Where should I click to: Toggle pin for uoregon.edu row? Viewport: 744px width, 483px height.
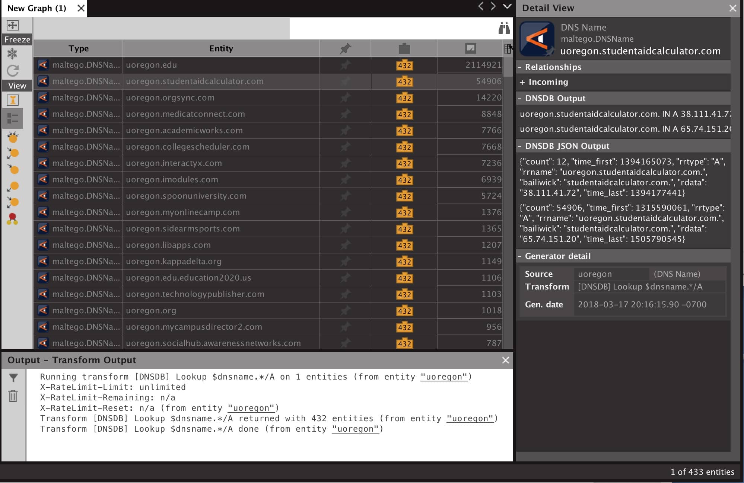click(345, 65)
